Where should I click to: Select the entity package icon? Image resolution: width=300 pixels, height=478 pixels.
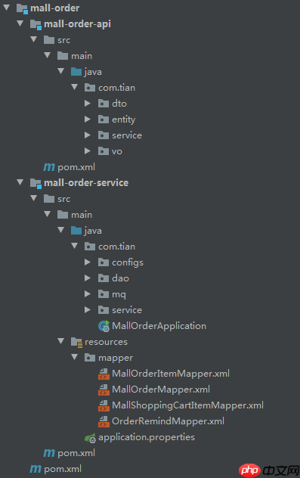(x=104, y=119)
